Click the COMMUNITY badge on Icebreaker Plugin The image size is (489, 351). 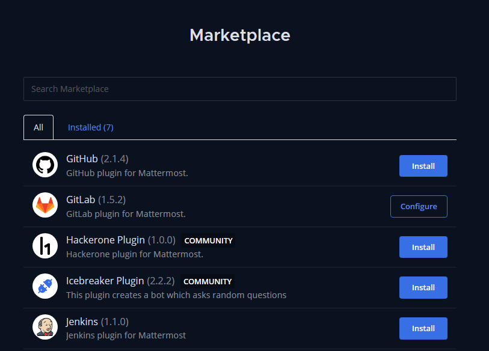208,281
